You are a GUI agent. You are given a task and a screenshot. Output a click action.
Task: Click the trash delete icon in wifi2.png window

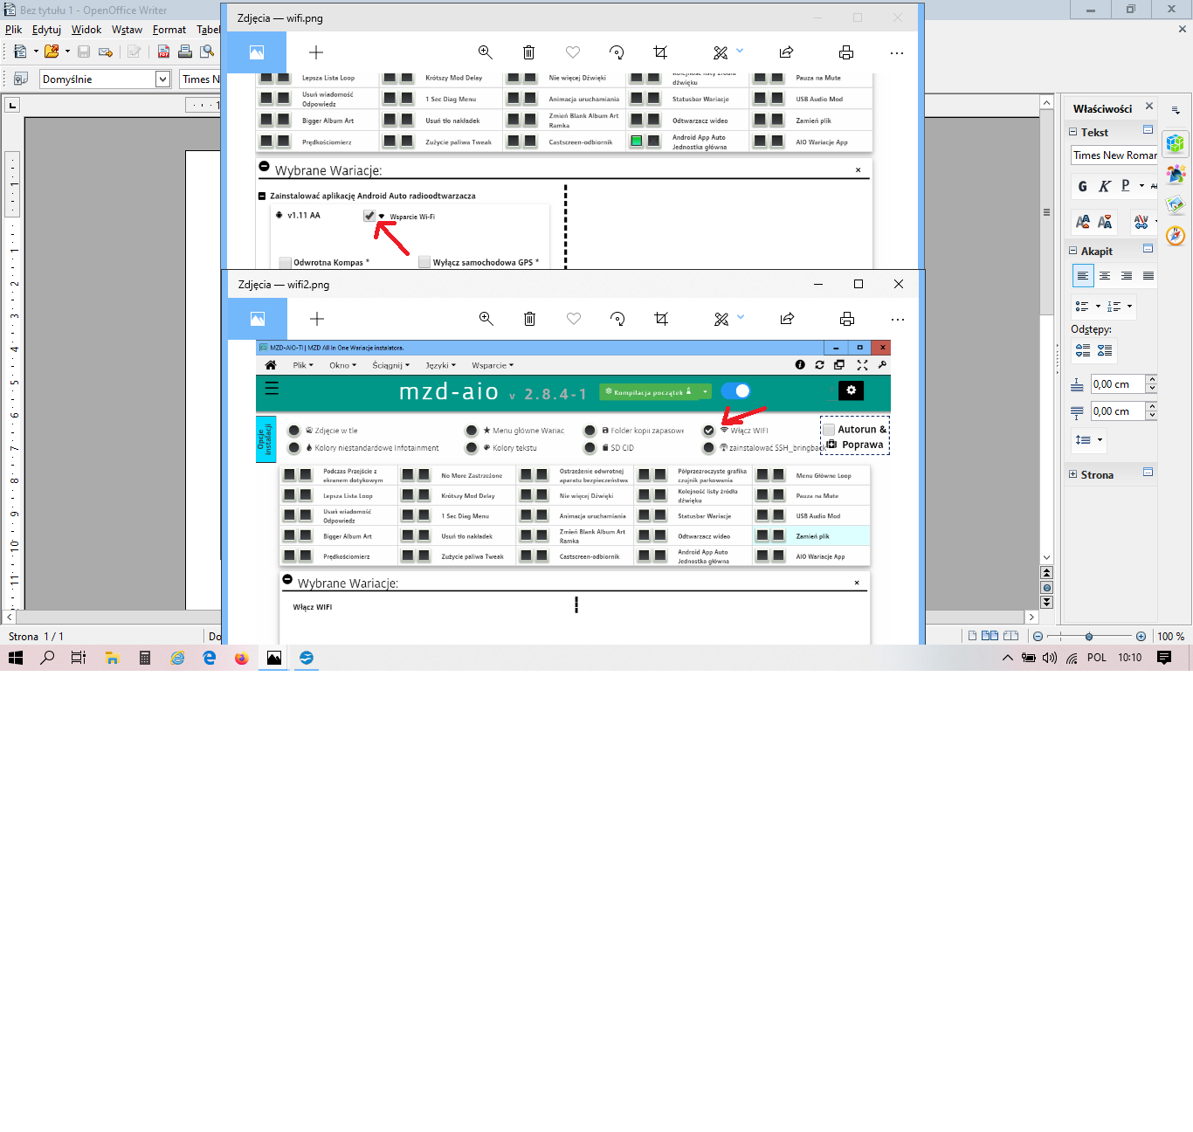coord(529,319)
